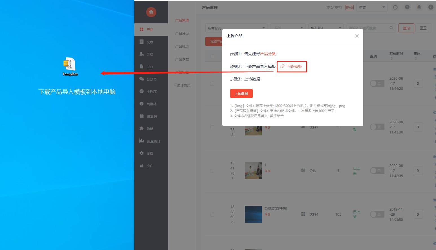Click the 能量装(青柠味) product thumbnail

pyautogui.click(x=253, y=214)
